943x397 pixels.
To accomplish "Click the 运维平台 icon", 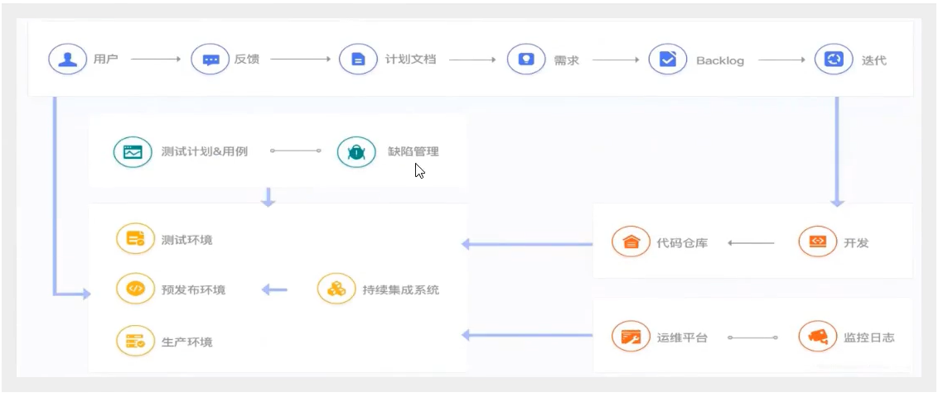I will (x=631, y=337).
